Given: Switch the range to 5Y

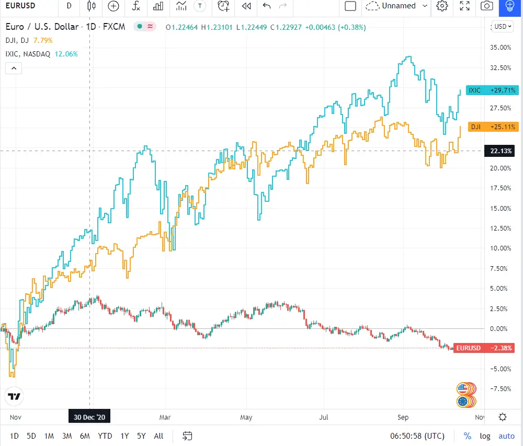Looking at the screenshot, I should click(141, 436).
